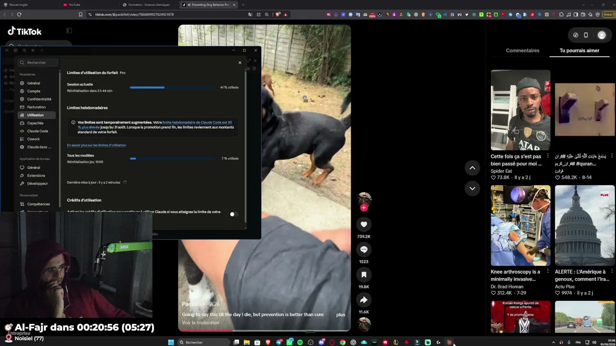Click the Rechercher field in Claude settings
The width and height of the screenshot is (616, 346).
pos(38,62)
